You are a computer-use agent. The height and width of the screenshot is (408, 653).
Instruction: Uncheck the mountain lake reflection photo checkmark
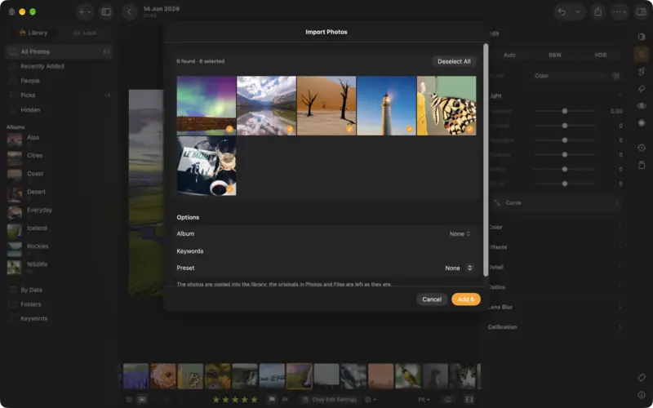click(290, 129)
